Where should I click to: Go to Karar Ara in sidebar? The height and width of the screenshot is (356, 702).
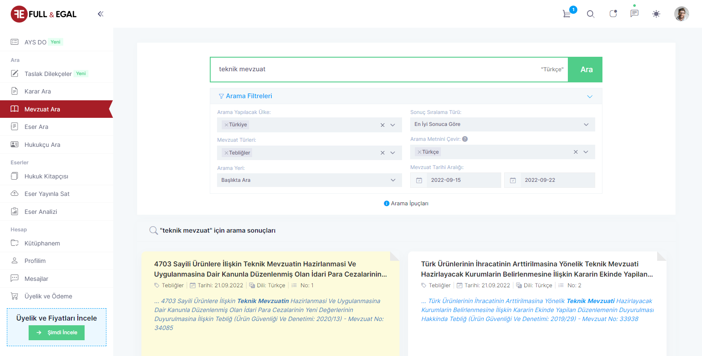coord(38,91)
